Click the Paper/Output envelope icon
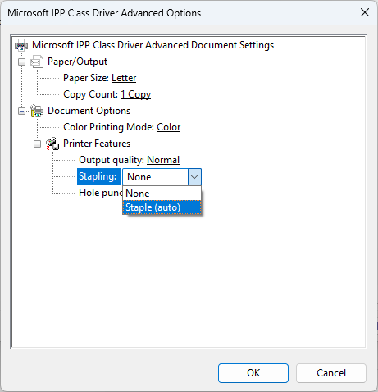Image resolution: width=378 pixels, height=392 pixels. pyautogui.click(x=37, y=62)
